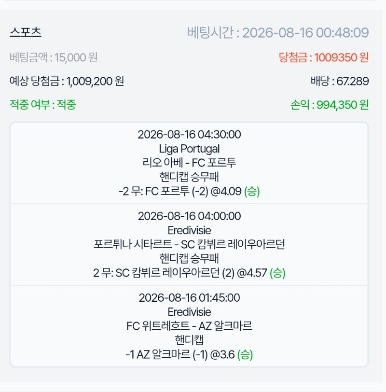The image size is (386, 392).
Task: Click the green 손익 994,350 원 amount
Action: (x=330, y=105)
